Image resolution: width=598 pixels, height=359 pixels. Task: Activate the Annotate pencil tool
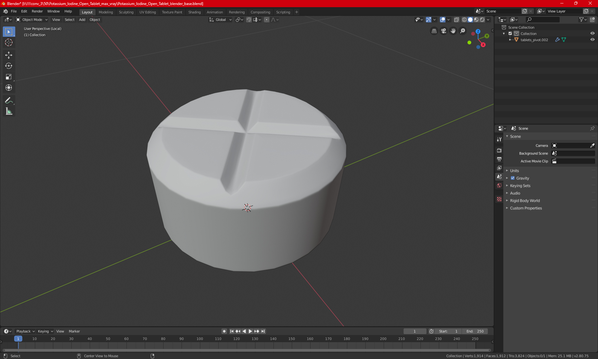click(9, 100)
